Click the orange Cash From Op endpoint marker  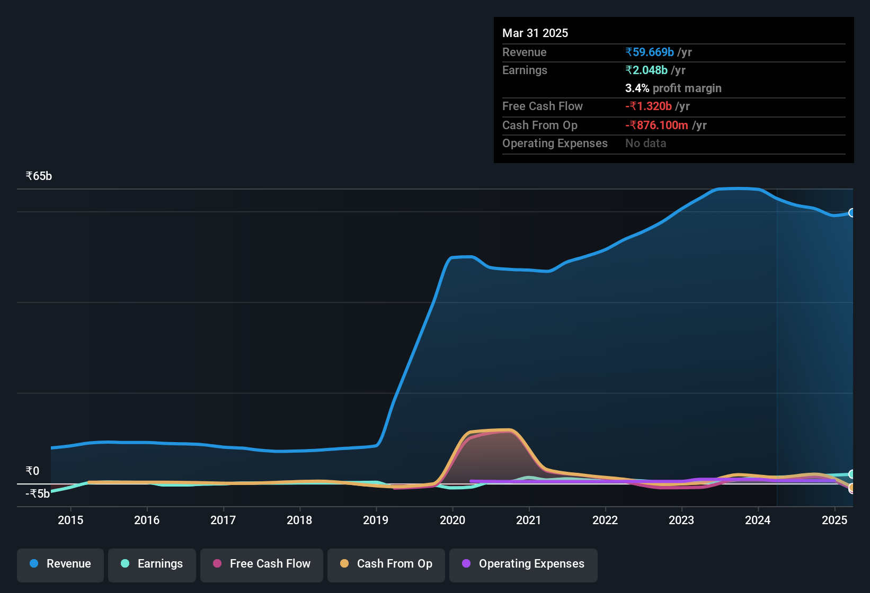tap(851, 488)
